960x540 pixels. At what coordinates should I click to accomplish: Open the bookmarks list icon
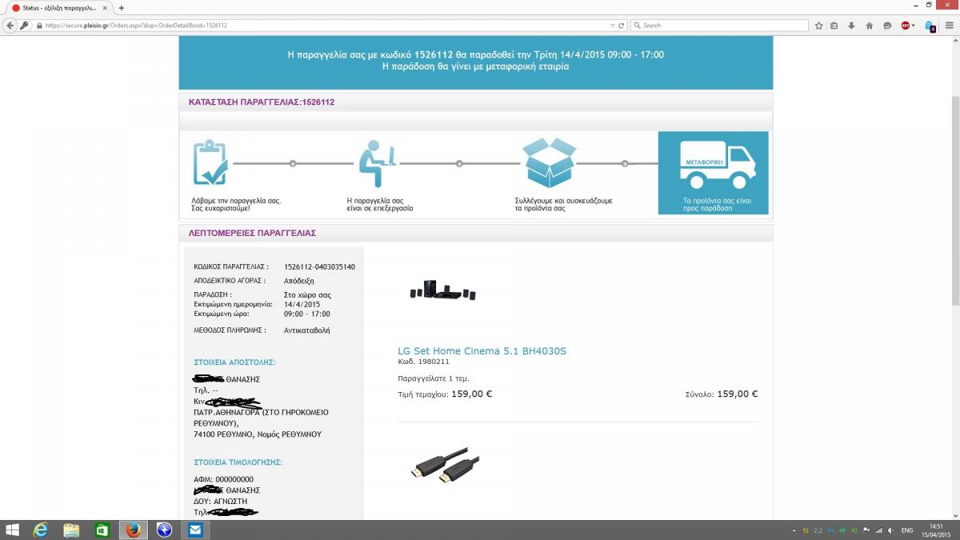click(x=834, y=26)
